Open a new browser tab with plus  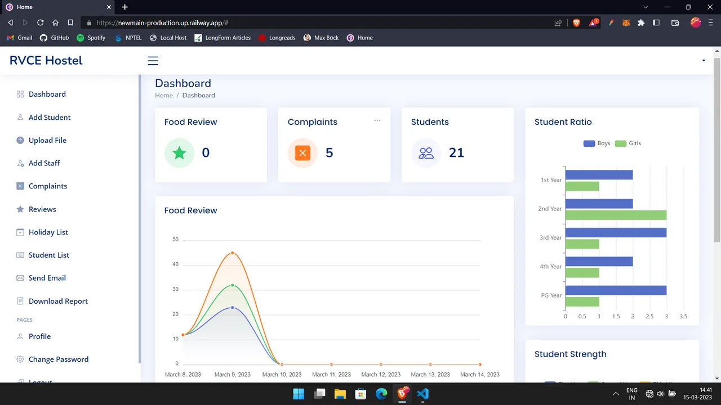[x=125, y=7]
